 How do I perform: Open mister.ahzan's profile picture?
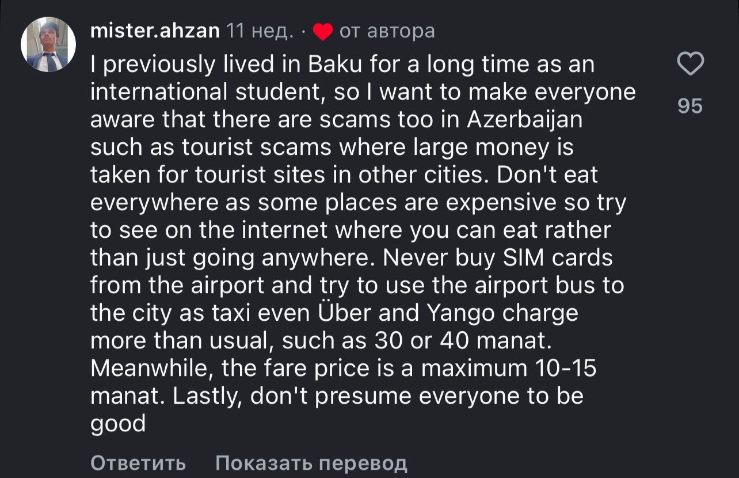pos(48,44)
